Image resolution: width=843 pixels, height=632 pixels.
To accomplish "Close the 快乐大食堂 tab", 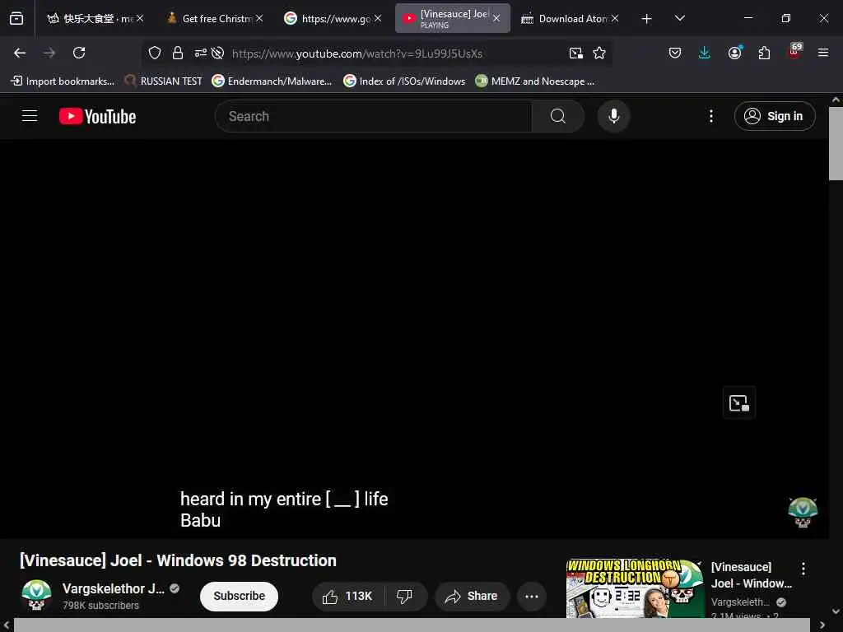I will [x=140, y=18].
